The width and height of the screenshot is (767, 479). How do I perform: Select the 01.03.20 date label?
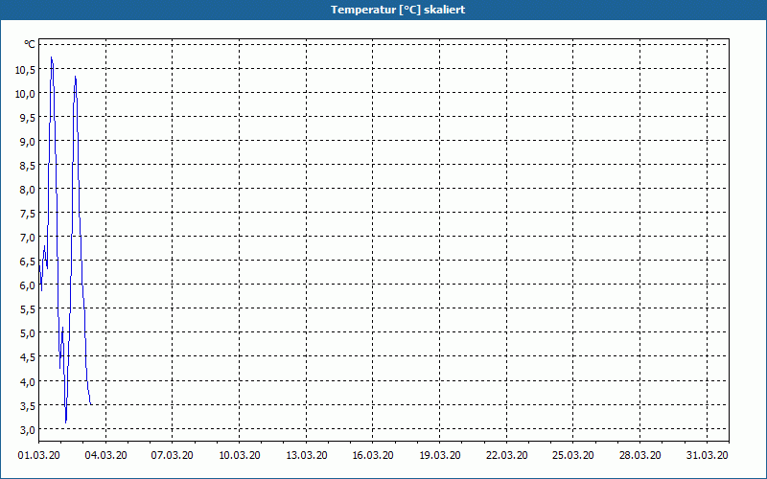click(39, 455)
